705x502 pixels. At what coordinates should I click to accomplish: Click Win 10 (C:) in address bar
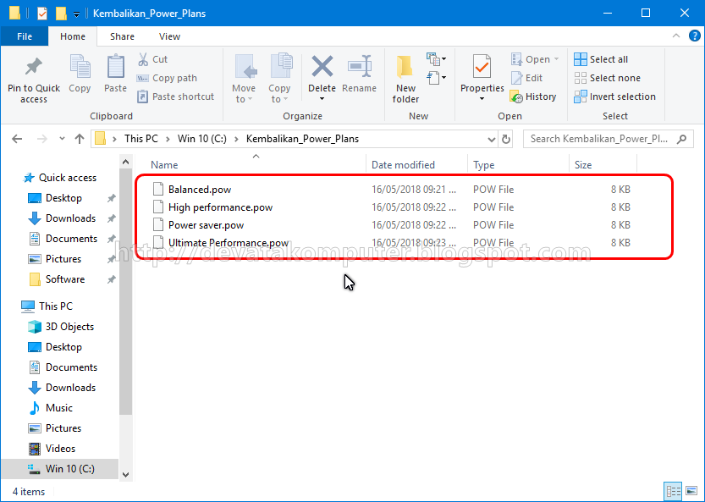click(202, 139)
